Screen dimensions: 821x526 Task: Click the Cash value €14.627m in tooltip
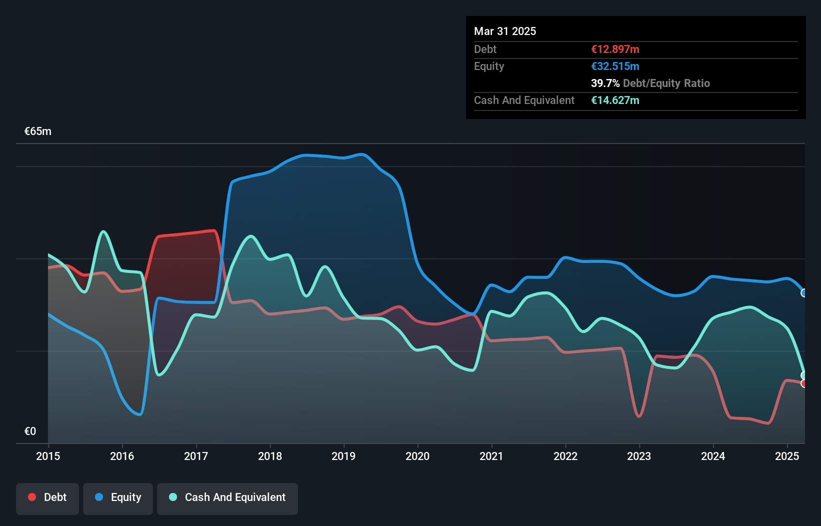(x=615, y=100)
